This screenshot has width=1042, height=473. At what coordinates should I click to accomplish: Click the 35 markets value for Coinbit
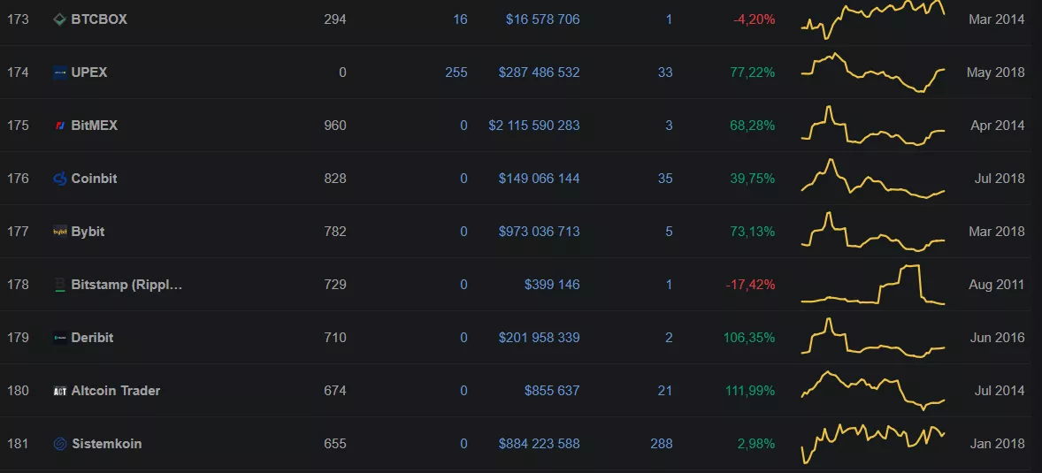click(665, 179)
